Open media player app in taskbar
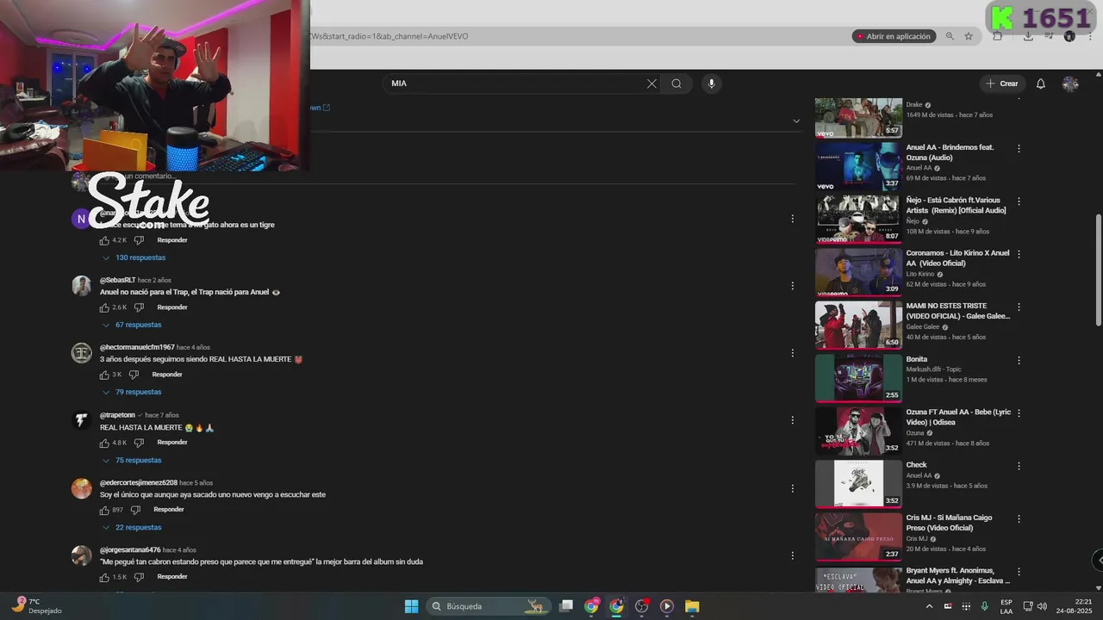 click(666, 606)
